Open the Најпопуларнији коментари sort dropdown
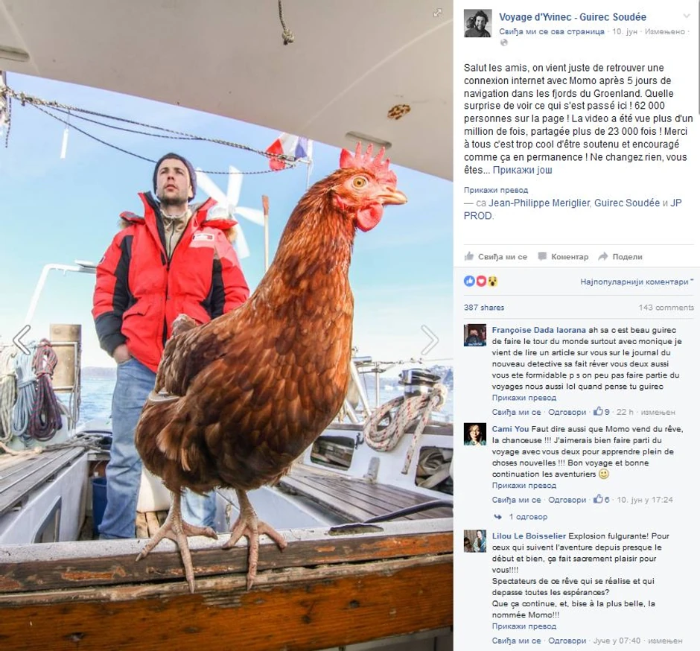 637,282
